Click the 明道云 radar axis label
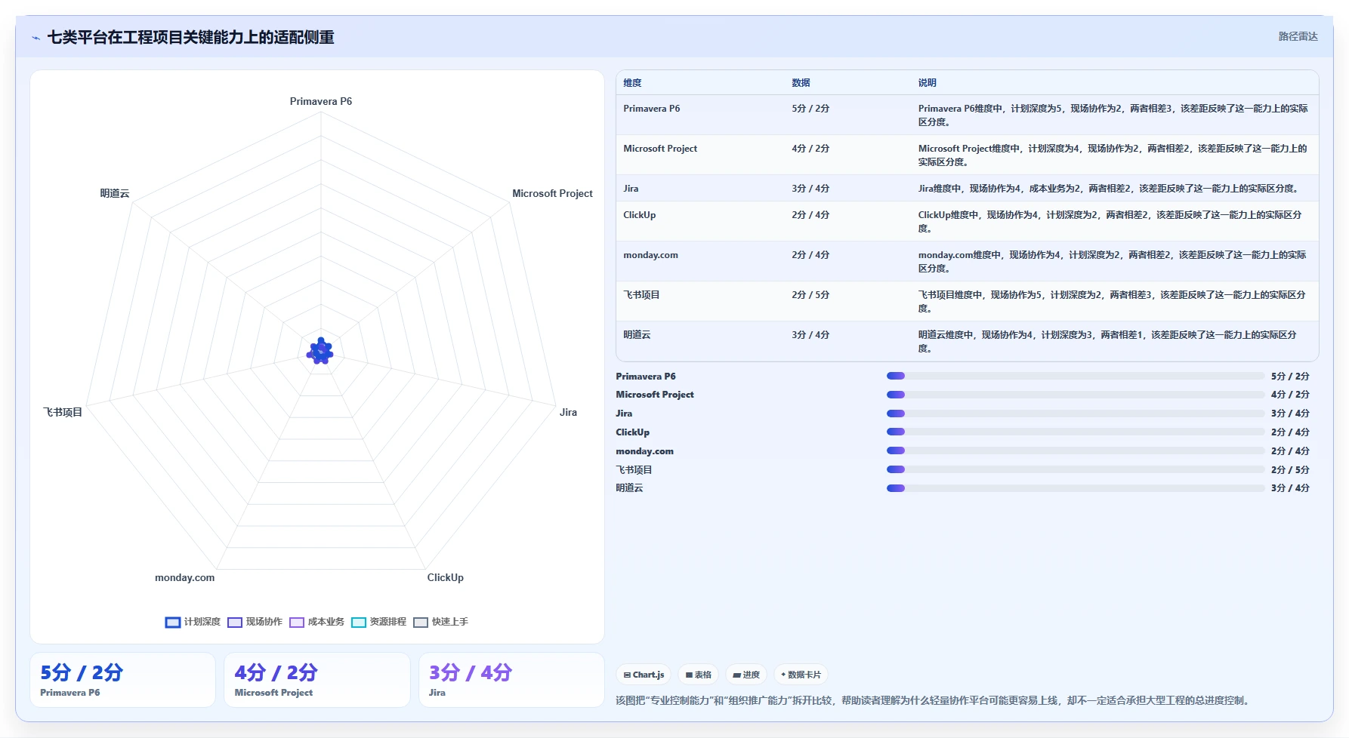The width and height of the screenshot is (1349, 738). [x=115, y=193]
